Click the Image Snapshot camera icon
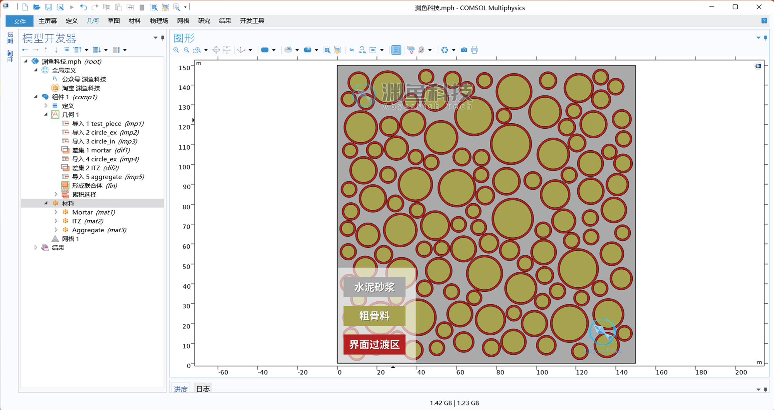 (x=464, y=50)
